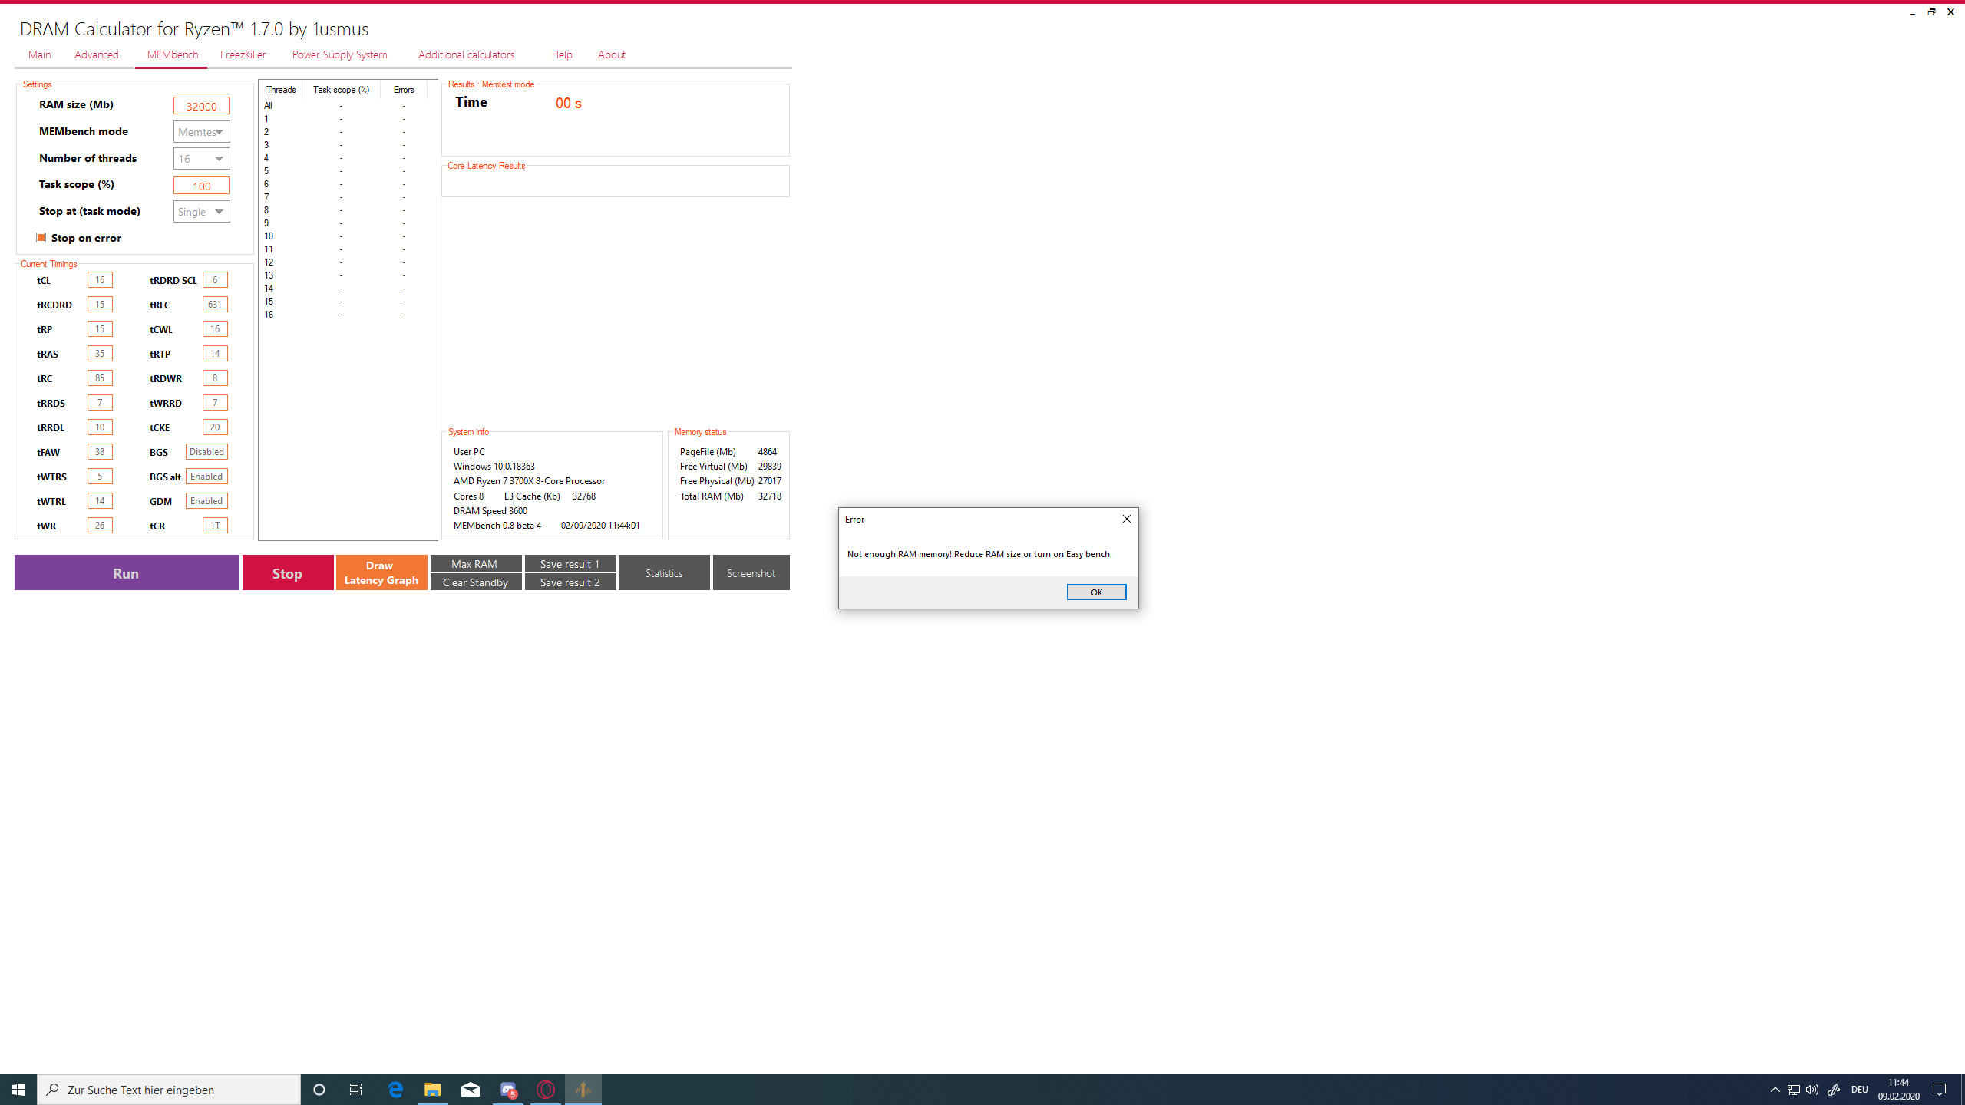Click OK in the Error dialog
This screenshot has width=1965, height=1105.
click(1096, 592)
